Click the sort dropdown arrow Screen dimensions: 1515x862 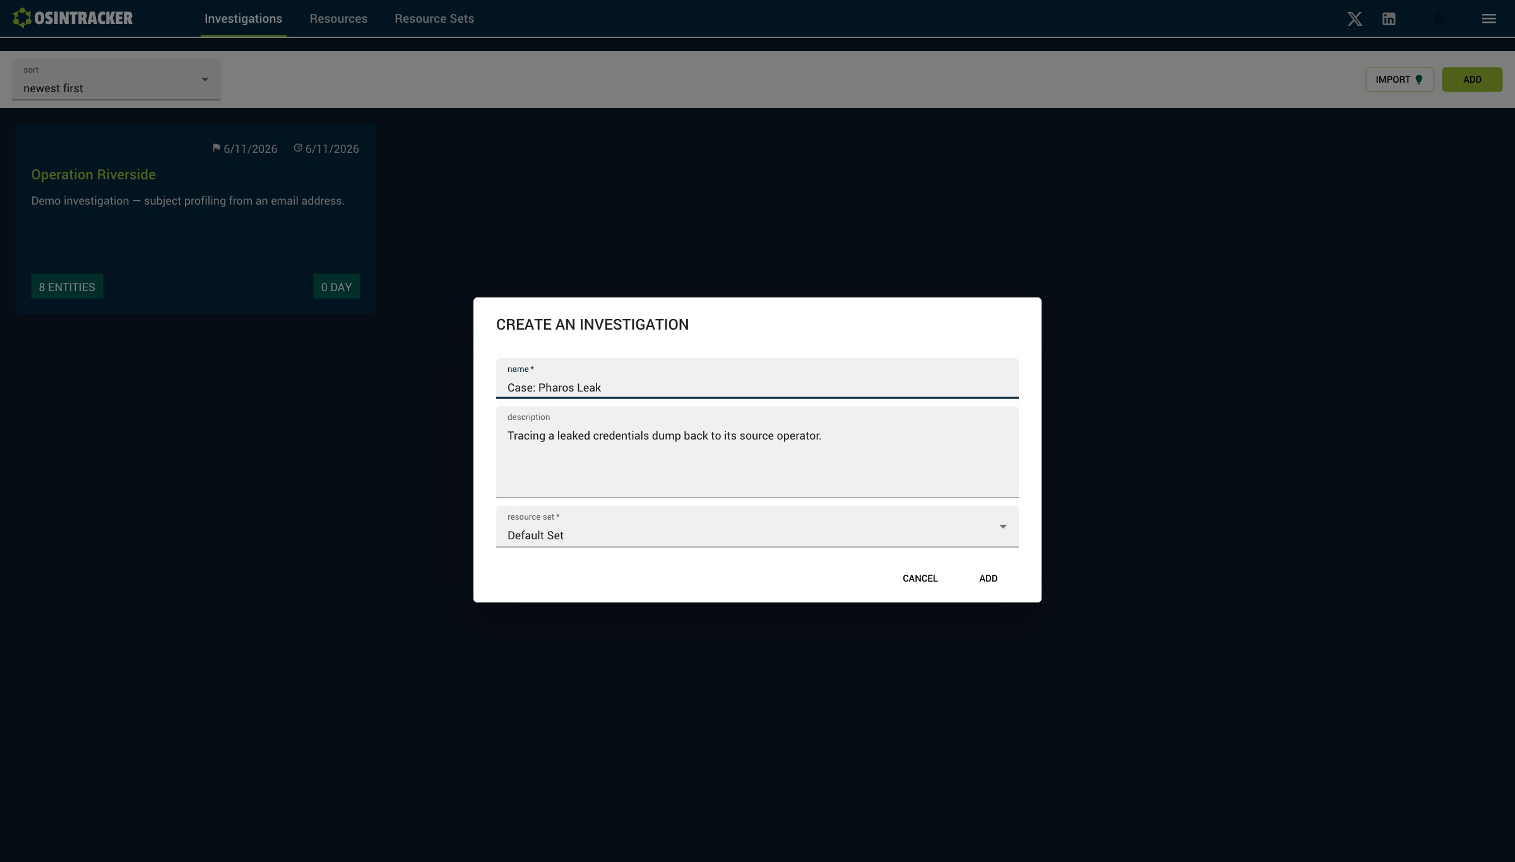[205, 80]
